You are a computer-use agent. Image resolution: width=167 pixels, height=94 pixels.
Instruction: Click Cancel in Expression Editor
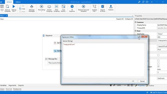tap(142, 81)
